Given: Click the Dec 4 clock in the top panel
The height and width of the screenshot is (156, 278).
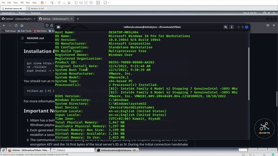Looking at the screenshot, I should [x=250, y=13].
